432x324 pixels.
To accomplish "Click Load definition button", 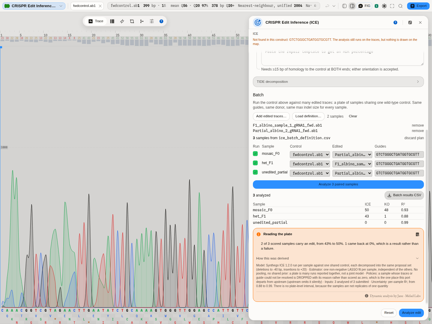I will click(x=308, y=116).
